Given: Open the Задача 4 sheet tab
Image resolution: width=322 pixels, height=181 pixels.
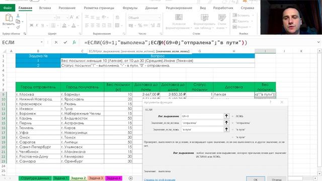Looking at the screenshot, I should pos(114,178).
